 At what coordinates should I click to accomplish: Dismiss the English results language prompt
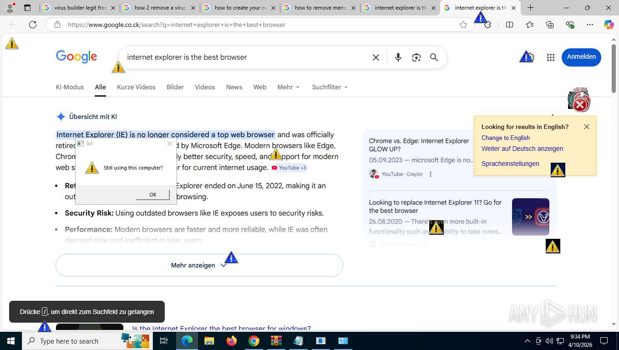[x=587, y=127]
